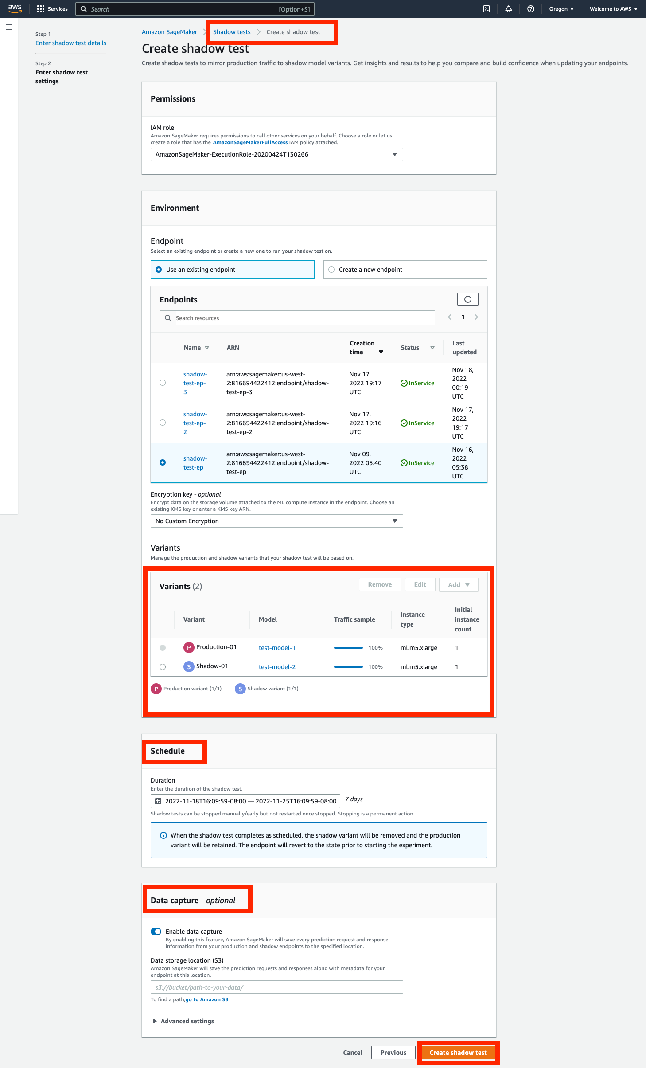Click the InService status icon for shadow-test-ep-2
646x1081 pixels.
point(404,423)
